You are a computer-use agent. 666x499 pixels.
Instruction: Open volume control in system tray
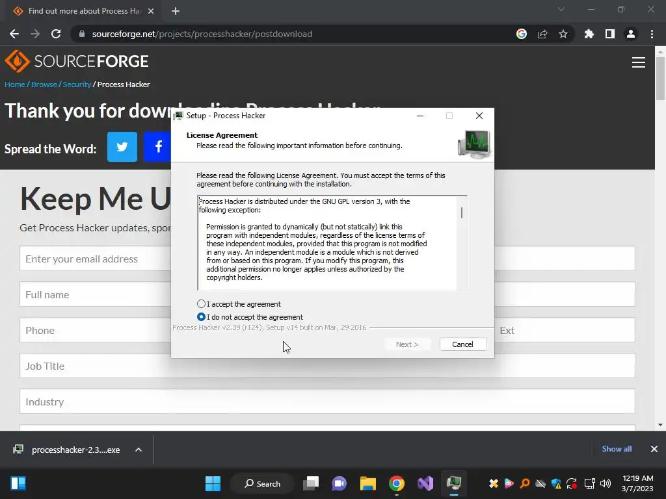606,483
